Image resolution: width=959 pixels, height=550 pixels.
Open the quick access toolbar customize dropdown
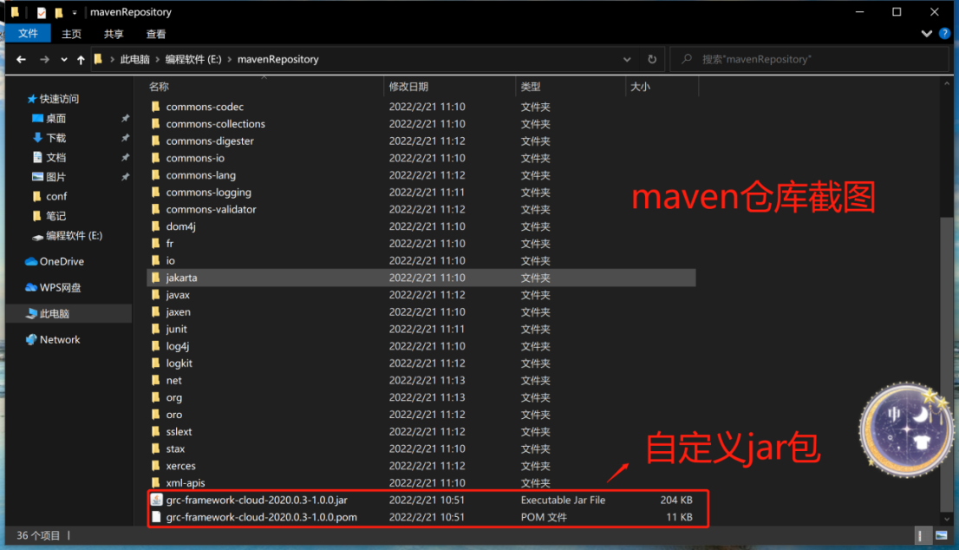click(74, 12)
